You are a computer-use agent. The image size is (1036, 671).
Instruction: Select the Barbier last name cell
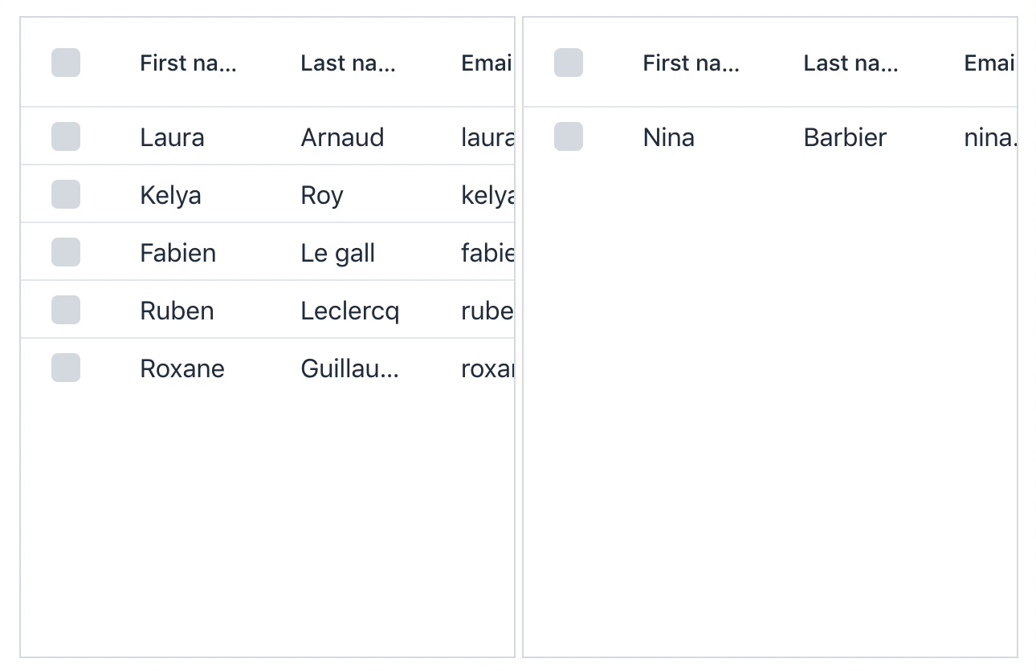[x=845, y=137]
